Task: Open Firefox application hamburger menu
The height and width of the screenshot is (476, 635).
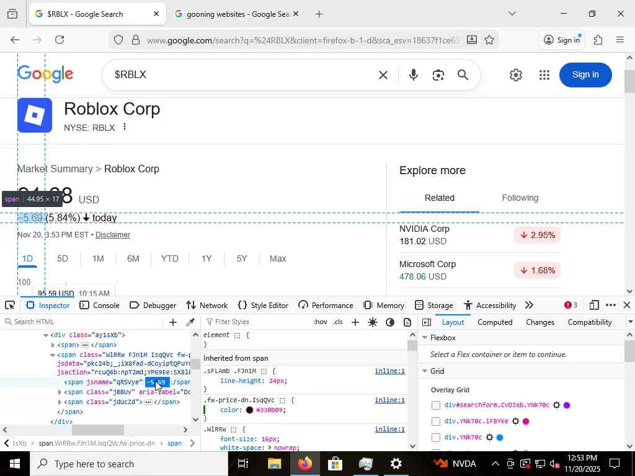Action: point(619,40)
